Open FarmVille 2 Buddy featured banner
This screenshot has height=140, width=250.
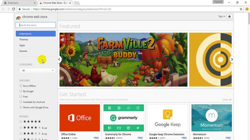(x=123, y=59)
